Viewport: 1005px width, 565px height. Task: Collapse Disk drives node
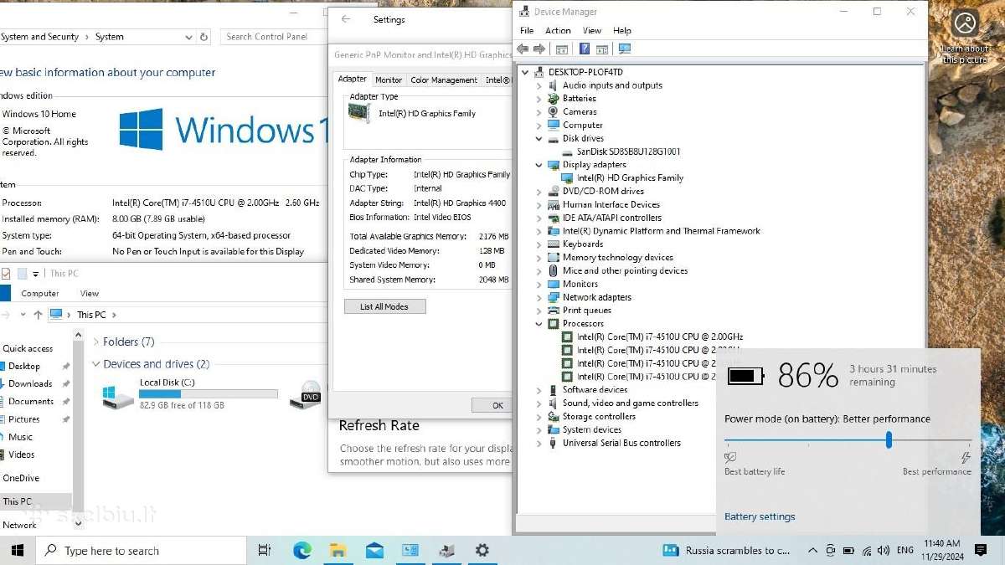tap(539, 138)
